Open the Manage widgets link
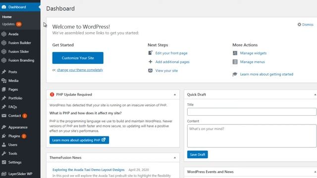 click(x=253, y=53)
